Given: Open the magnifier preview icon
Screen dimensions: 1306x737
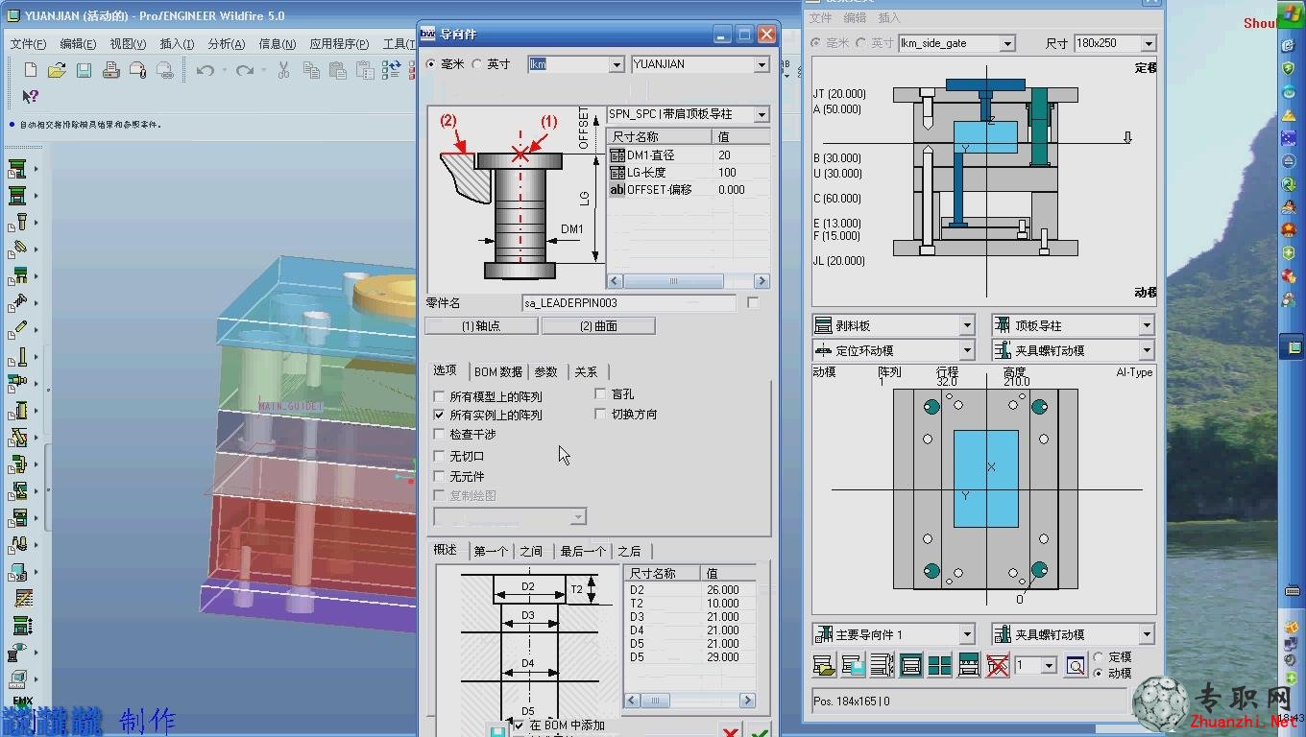Looking at the screenshot, I should coord(1076,665).
